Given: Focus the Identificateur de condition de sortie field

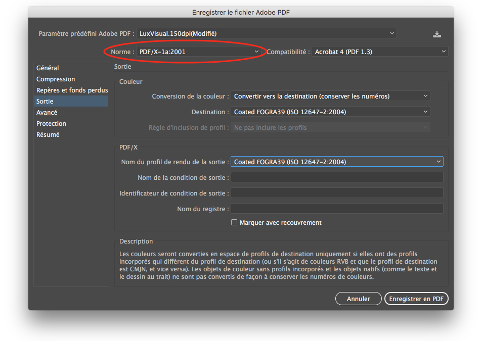Looking at the screenshot, I should [x=337, y=193].
